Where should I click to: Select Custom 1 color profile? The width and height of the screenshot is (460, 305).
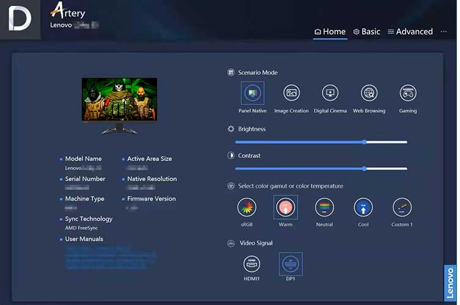402,207
